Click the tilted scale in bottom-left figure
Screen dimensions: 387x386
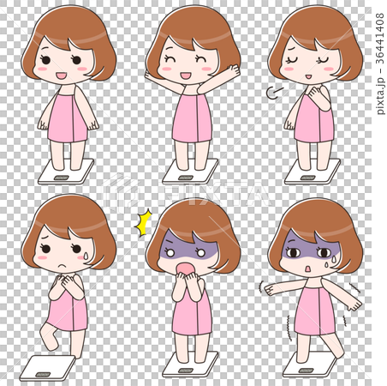point(48,368)
